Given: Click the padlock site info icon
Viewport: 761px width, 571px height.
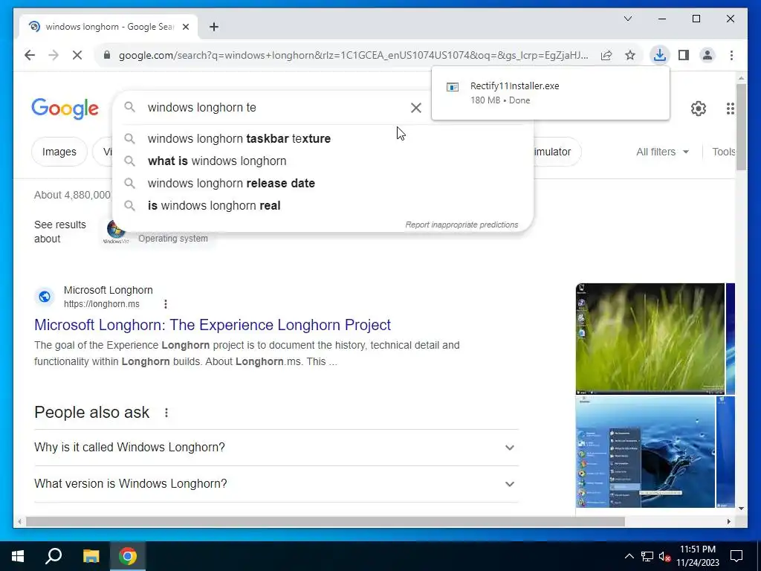Looking at the screenshot, I should (x=107, y=55).
